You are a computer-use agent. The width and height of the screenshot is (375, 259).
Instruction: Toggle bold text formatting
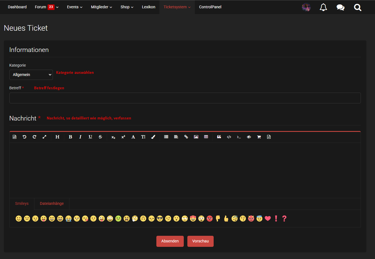70,137
